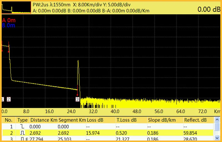Image resolution: width=222 pixels, height=142 pixels.
Task: Click the 15.974 loss value
Action: click(x=93, y=133)
